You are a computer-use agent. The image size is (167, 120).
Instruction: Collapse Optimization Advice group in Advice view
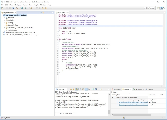(112, 97)
